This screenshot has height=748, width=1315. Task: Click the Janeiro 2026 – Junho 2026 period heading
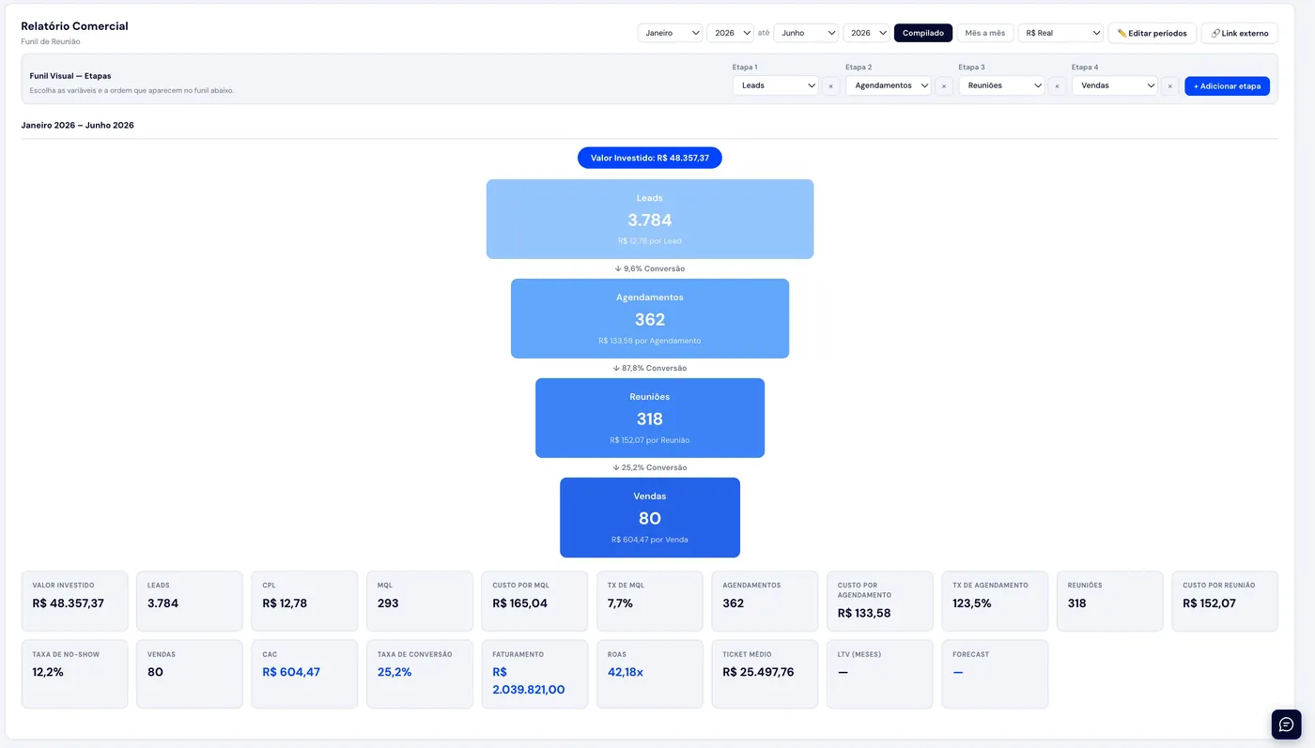tap(77, 125)
